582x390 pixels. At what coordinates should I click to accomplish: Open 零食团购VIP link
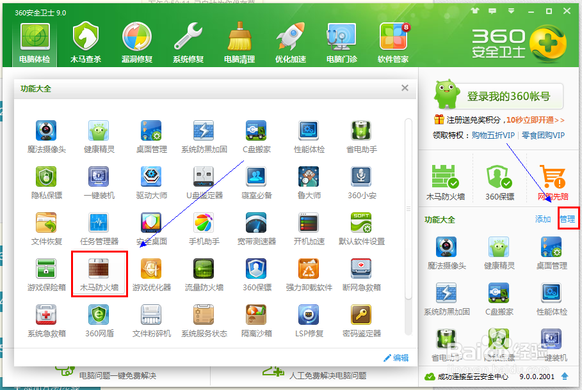543,136
